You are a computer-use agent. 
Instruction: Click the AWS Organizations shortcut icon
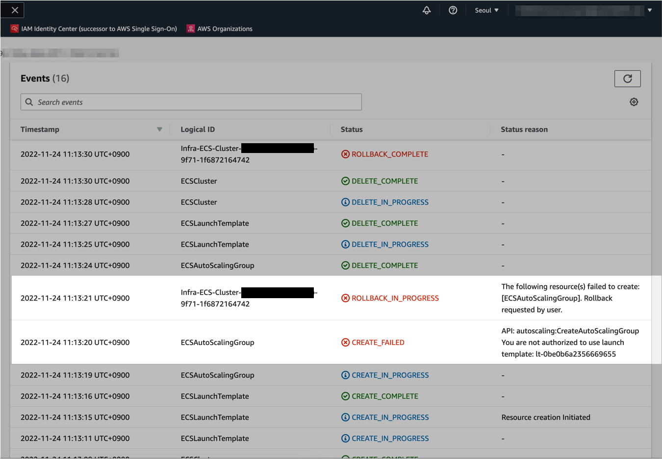pyautogui.click(x=191, y=29)
